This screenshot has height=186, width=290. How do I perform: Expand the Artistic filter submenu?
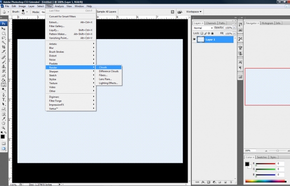tap(71, 44)
